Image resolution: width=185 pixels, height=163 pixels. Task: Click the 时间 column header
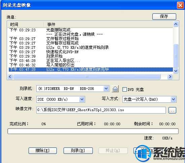[x=26, y=25]
